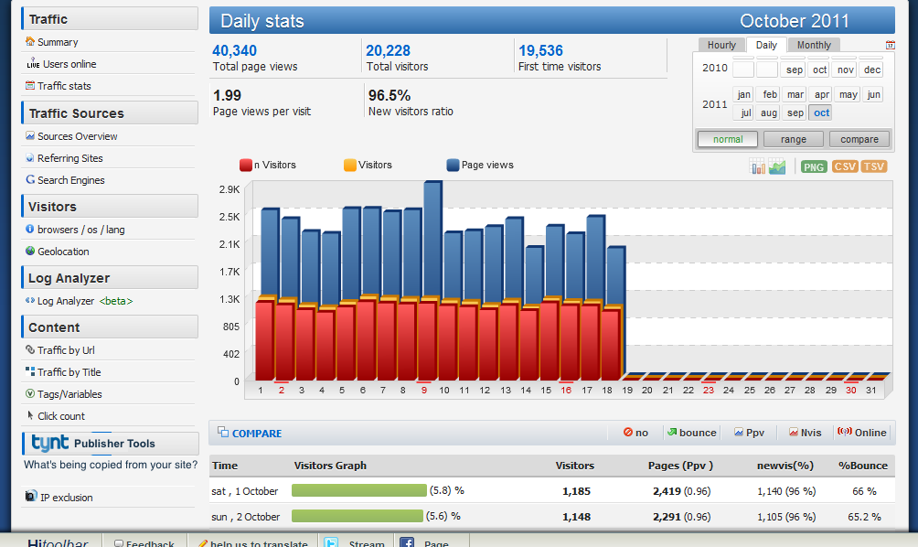Open the Log Analyzer beta link
This screenshot has height=547, width=918.
85,300
